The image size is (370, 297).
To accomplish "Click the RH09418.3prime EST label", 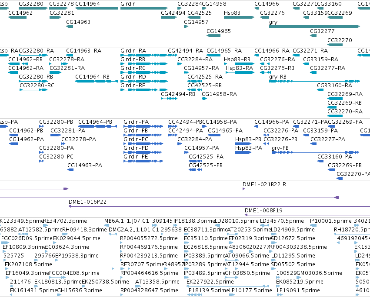I will pyautogui.click(x=84, y=230).
